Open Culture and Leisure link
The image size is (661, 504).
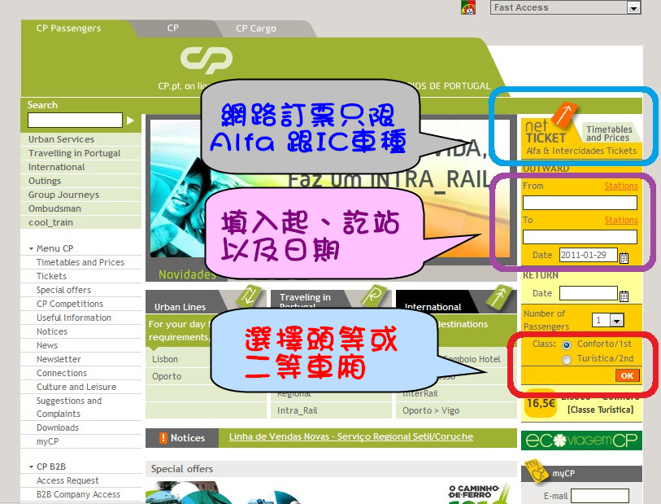click(76, 387)
